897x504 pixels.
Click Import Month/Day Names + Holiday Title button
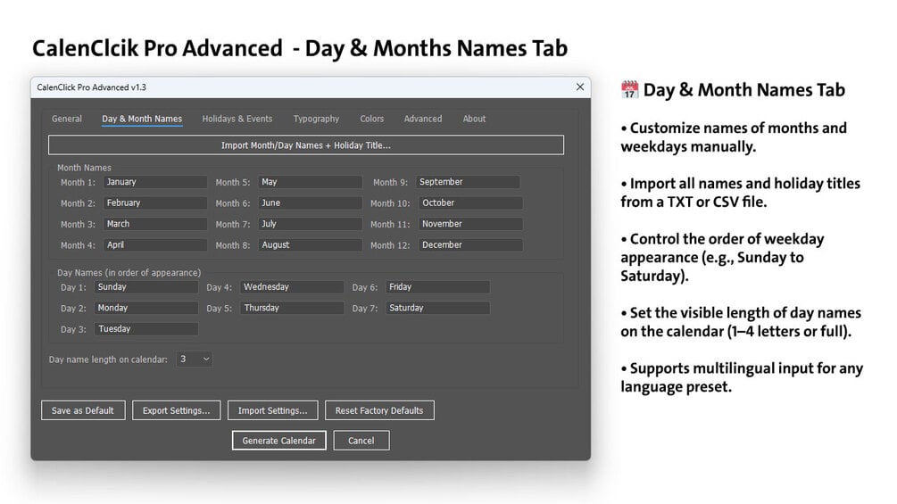coord(306,145)
